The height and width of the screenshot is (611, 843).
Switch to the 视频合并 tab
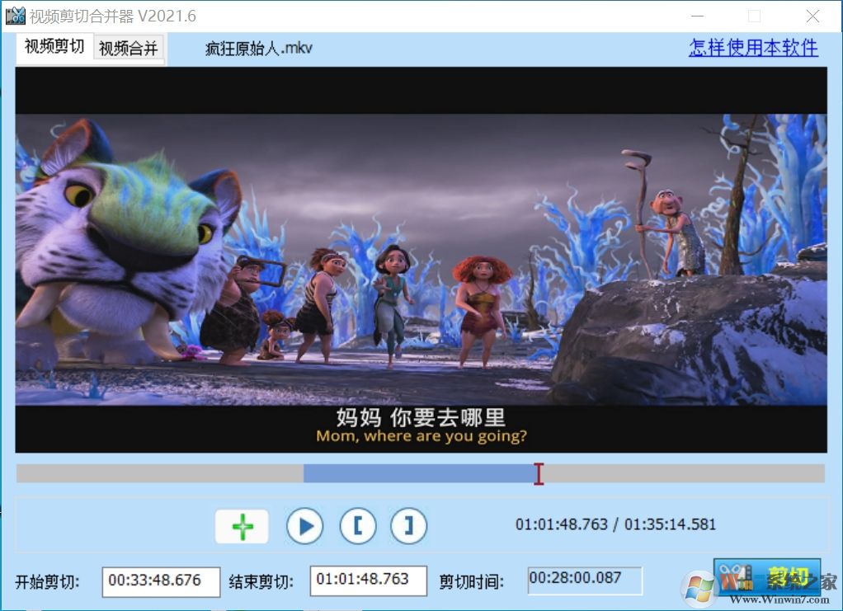(129, 49)
